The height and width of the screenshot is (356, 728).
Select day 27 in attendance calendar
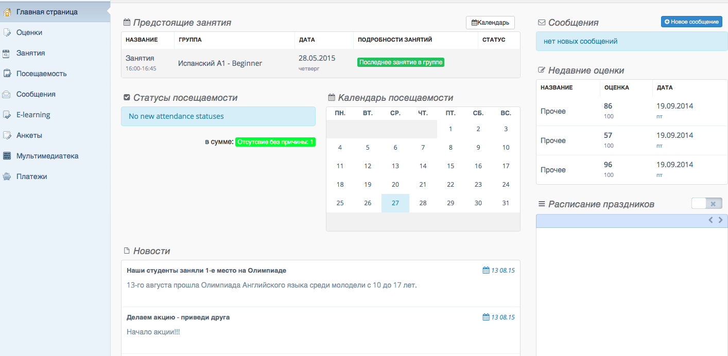pyautogui.click(x=395, y=203)
